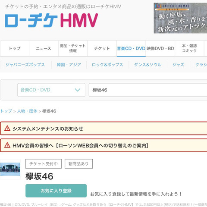This screenshot has width=207, height=207.
Task: Go to ジャズ genre
Action: pyautogui.click(x=179, y=65)
